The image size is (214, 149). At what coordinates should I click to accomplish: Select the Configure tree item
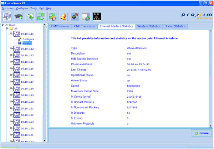coord(29,39)
